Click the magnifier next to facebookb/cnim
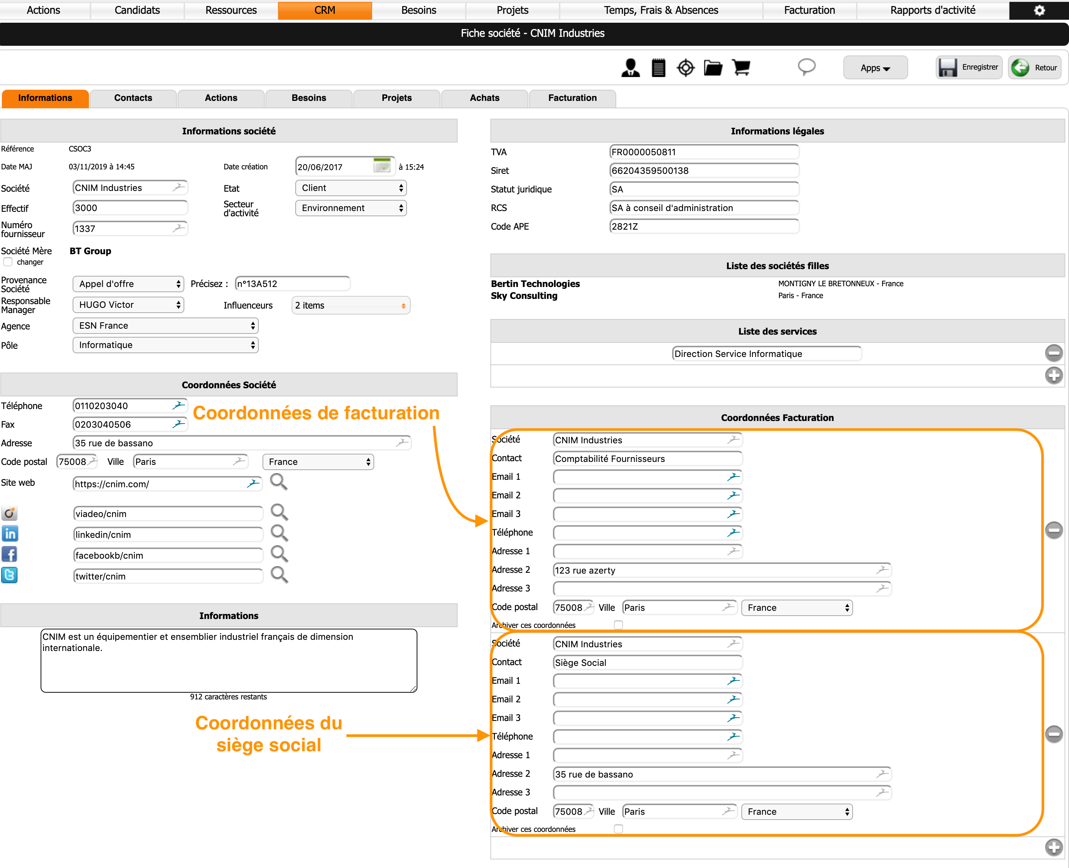The height and width of the screenshot is (868, 1069). [279, 554]
